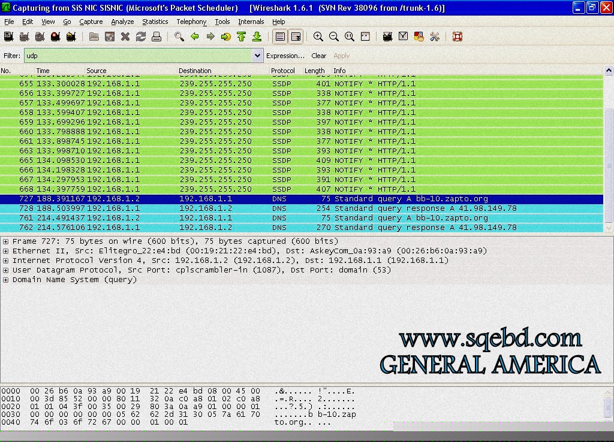Select packet 728 DNS query response row
Screen dimensions: 614x442
(300, 208)
